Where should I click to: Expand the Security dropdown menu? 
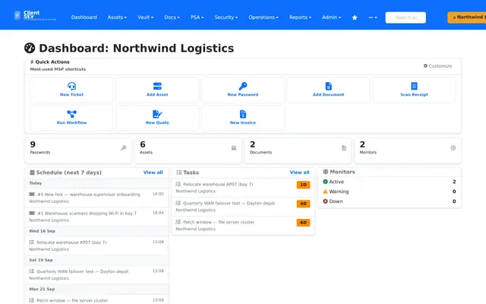tap(226, 17)
